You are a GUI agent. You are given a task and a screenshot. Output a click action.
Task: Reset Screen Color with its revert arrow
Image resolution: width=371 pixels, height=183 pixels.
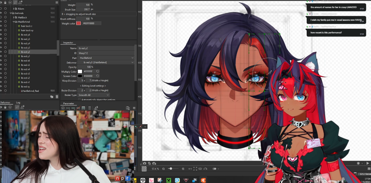[98, 76]
